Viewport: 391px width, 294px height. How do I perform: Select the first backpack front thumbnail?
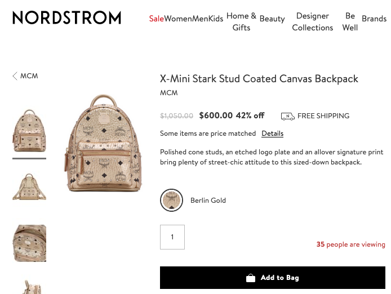click(29, 131)
